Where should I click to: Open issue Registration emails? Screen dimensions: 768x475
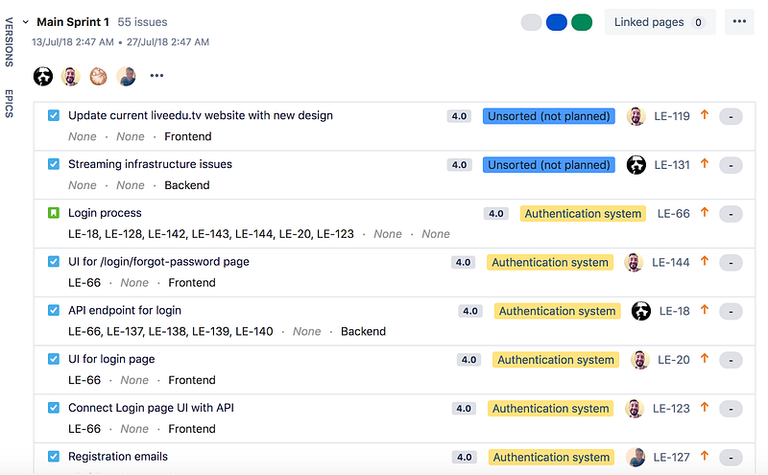click(118, 457)
